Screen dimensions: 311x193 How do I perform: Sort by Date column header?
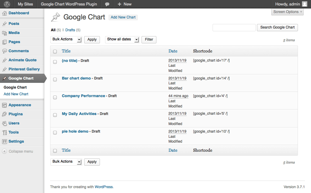[x=173, y=51]
